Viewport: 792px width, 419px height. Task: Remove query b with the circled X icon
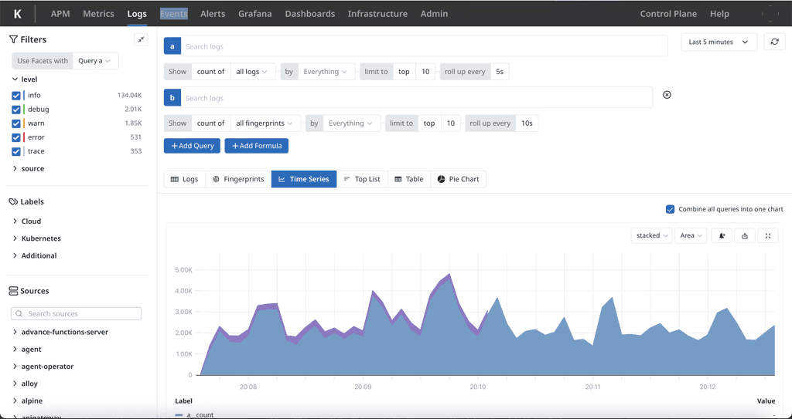667,95
